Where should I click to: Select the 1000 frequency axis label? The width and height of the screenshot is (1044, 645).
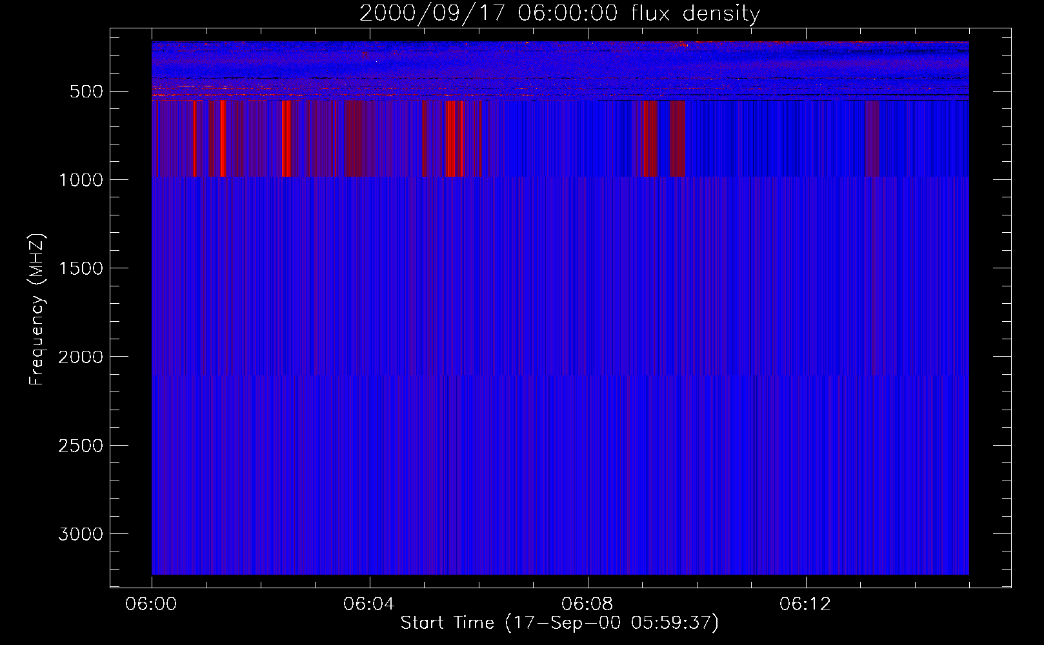tap(81, 180)
